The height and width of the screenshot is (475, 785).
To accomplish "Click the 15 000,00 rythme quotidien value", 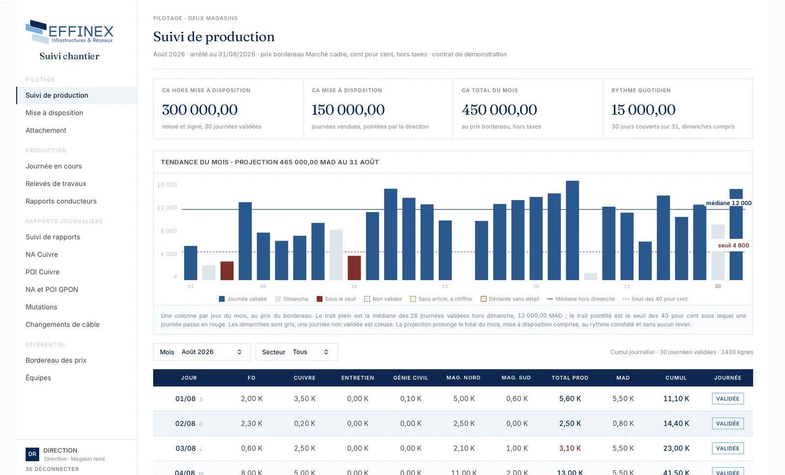I will [643, 110].
